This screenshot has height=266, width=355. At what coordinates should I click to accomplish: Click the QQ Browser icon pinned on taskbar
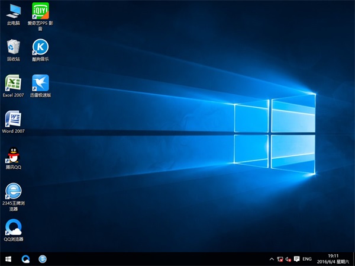[x=25, y=259]
